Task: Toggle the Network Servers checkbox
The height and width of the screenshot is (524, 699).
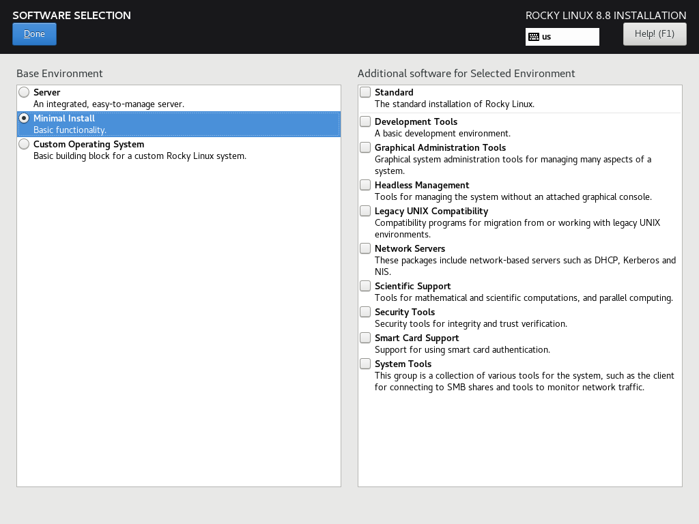Action: click(x=365, y=248)
